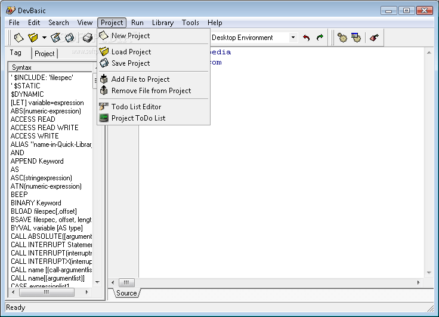Select ABS(numeric-expression) in the list
The height and width of the screenshot is (317, 439).
[46, 111]
